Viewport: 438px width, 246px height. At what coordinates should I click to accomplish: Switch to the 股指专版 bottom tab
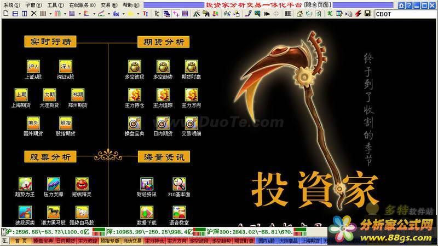pos(110,241)
